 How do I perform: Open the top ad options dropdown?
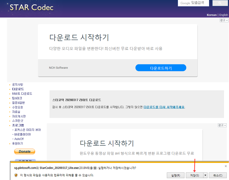(x=224, y=20)
